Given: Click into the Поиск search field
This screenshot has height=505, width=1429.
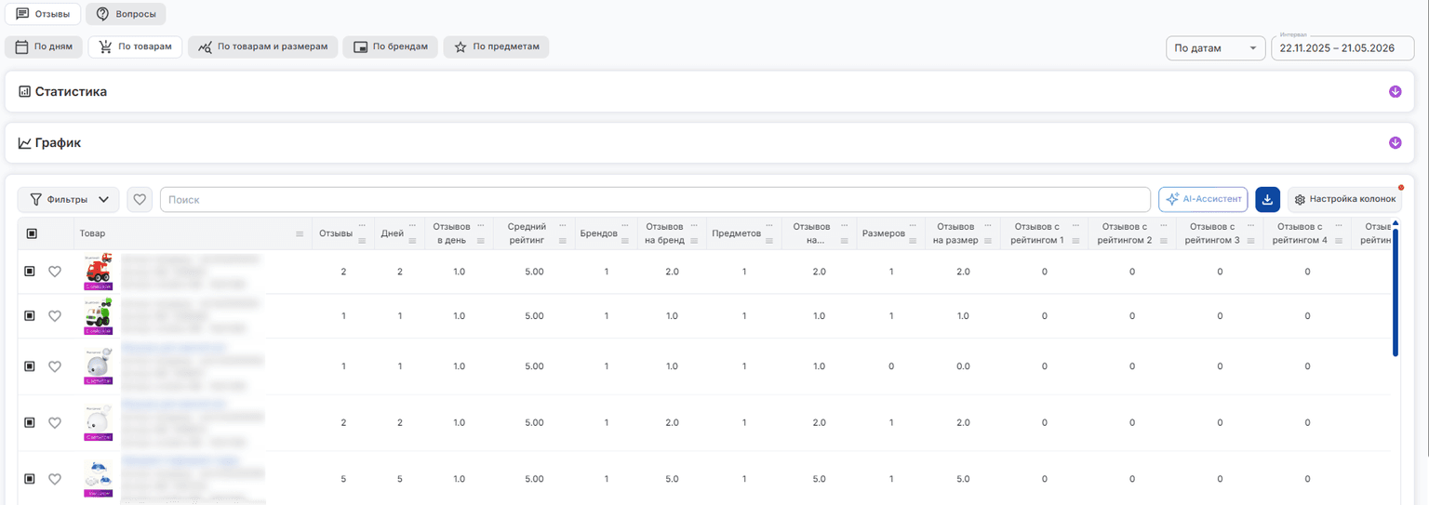Looking at the screenshot, I should tap(655, 199).
